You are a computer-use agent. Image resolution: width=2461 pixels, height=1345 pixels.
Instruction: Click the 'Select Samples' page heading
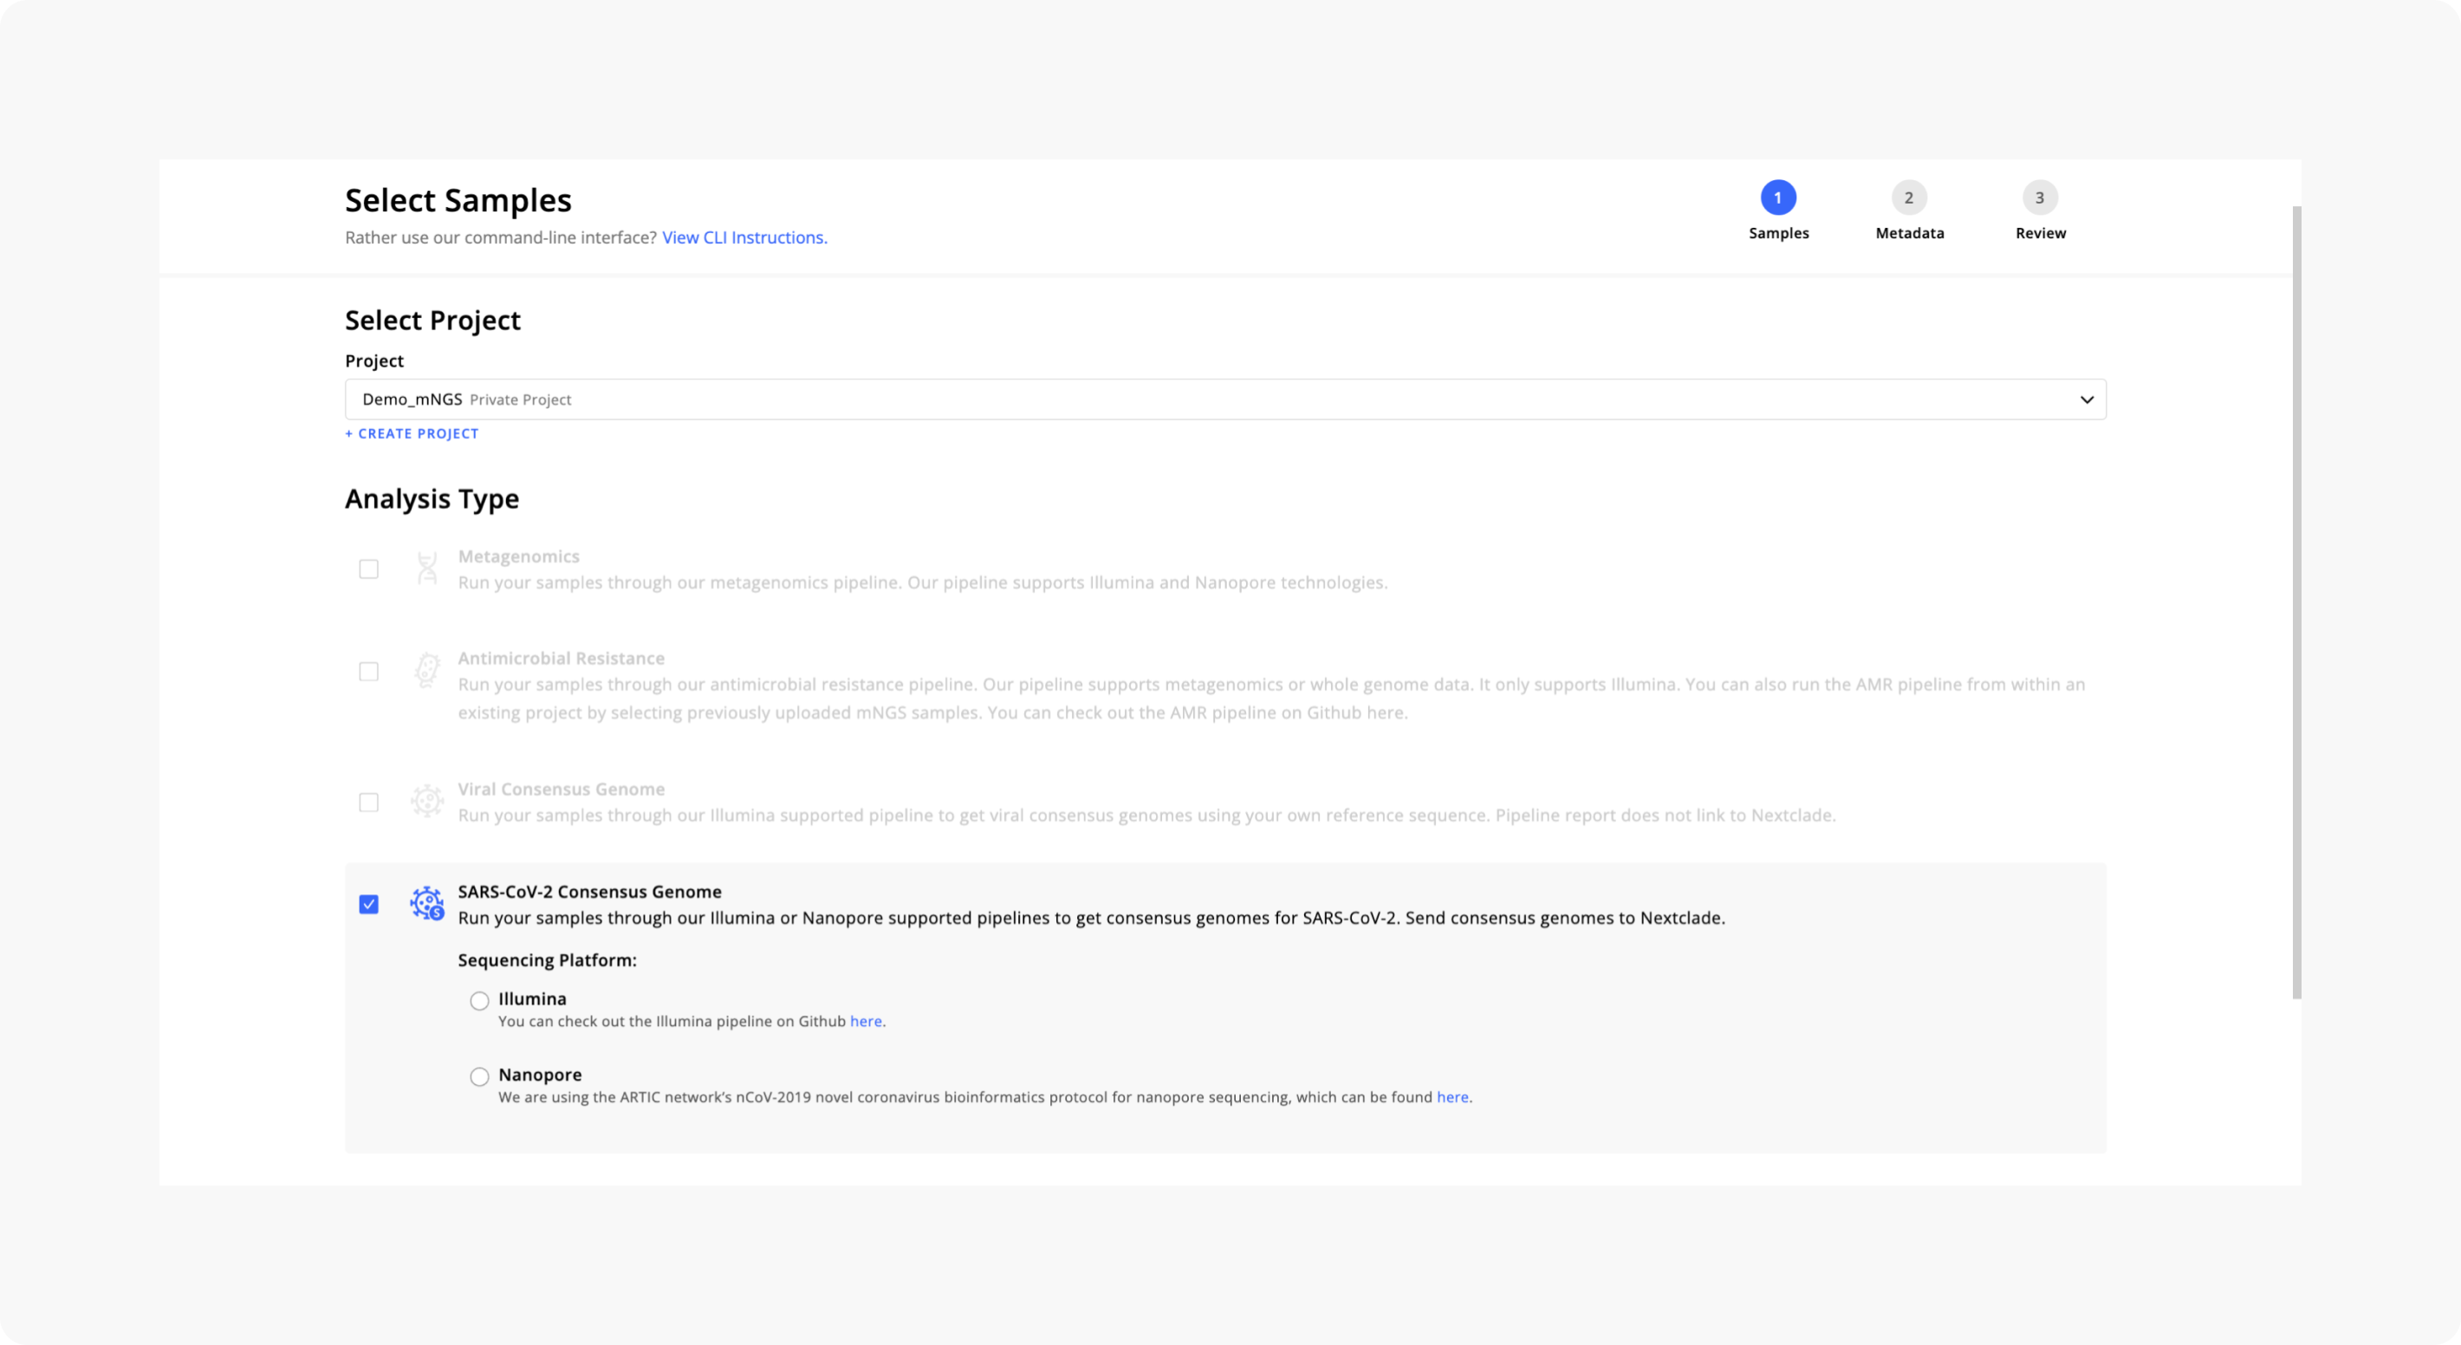pos(458,200)
